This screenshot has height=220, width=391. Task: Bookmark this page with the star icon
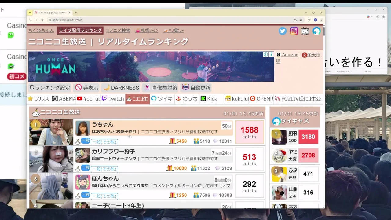(301, 20)
